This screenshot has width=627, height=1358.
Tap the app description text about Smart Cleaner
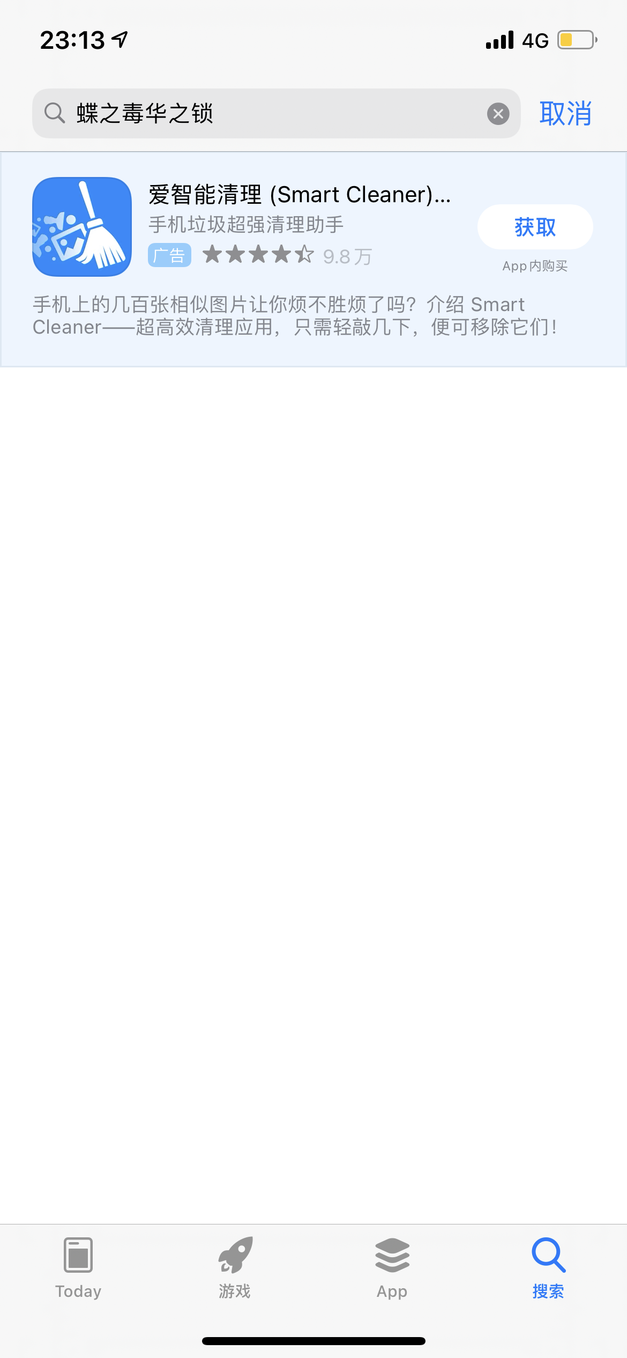point(295,316)
